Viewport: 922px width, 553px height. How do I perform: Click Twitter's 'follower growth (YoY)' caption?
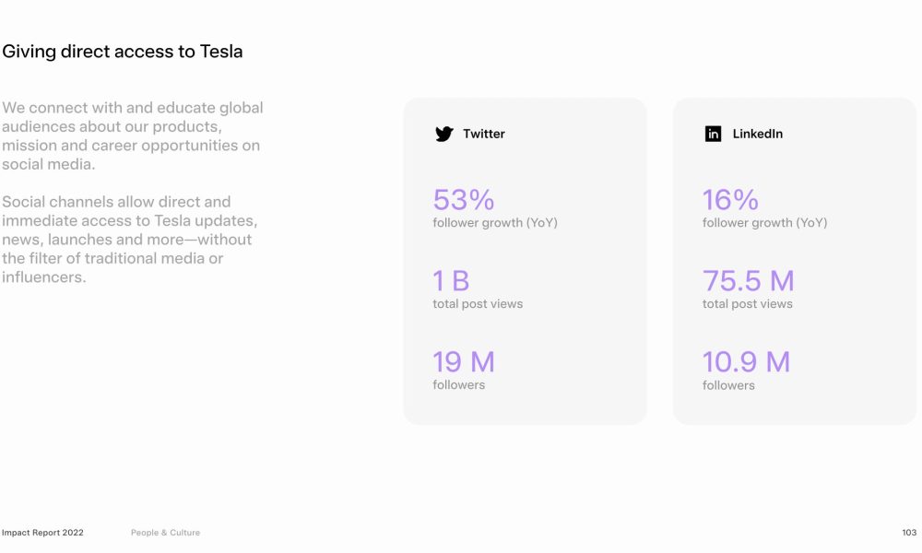tap(495, 223)
